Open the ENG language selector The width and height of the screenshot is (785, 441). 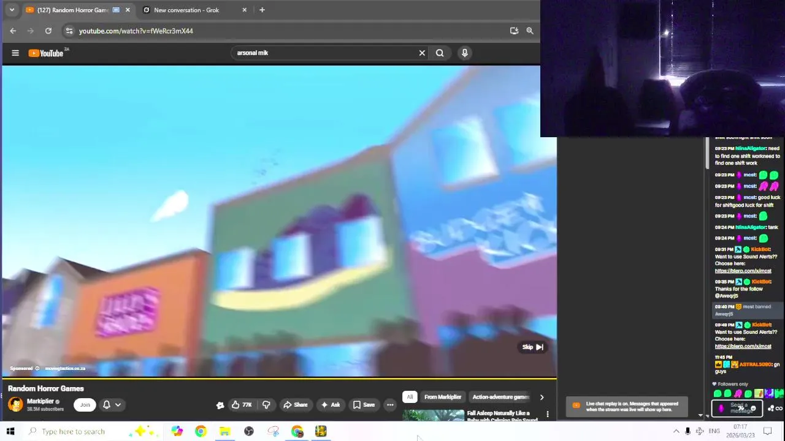point(714,431)
